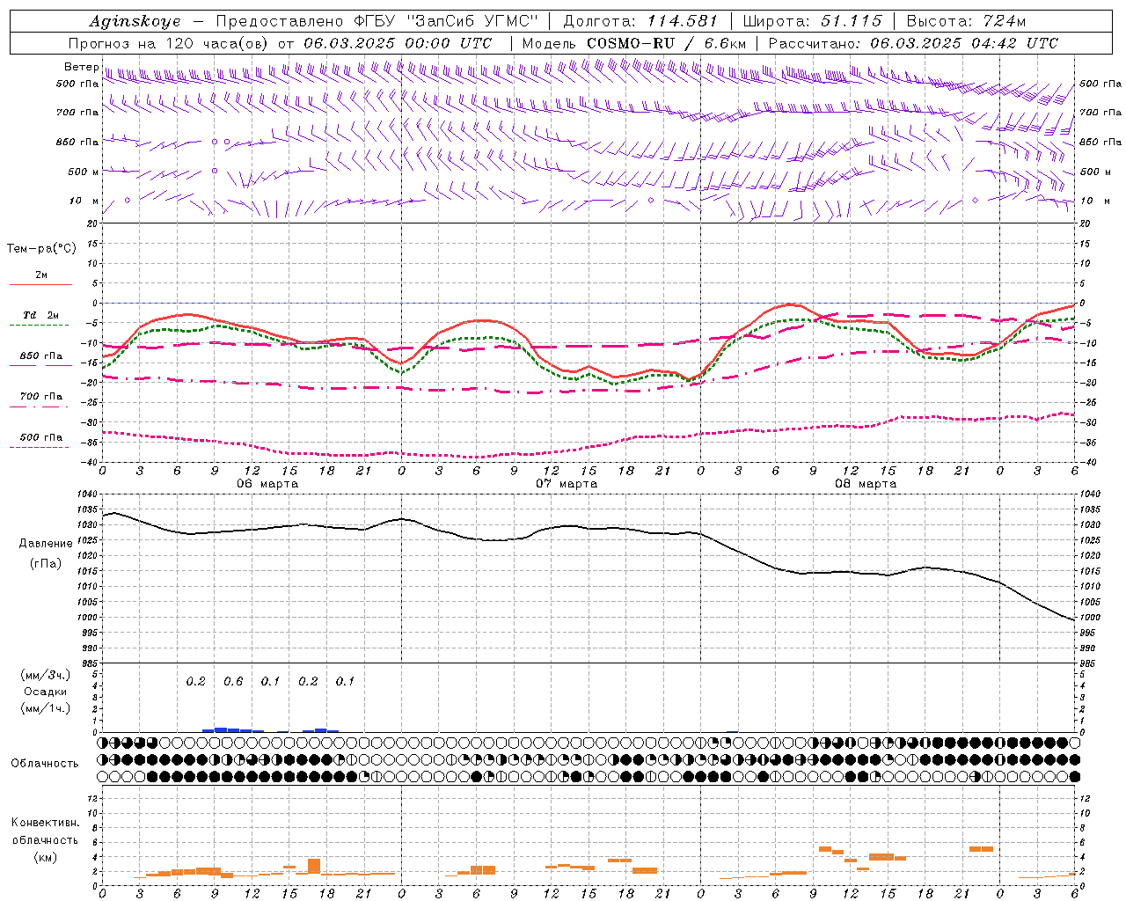The height and width of the screenshot is (901, 1126).
Task: Click the 'Td 2м' dew point legend label
Action: pyautogui.click(x=40, y=315)
